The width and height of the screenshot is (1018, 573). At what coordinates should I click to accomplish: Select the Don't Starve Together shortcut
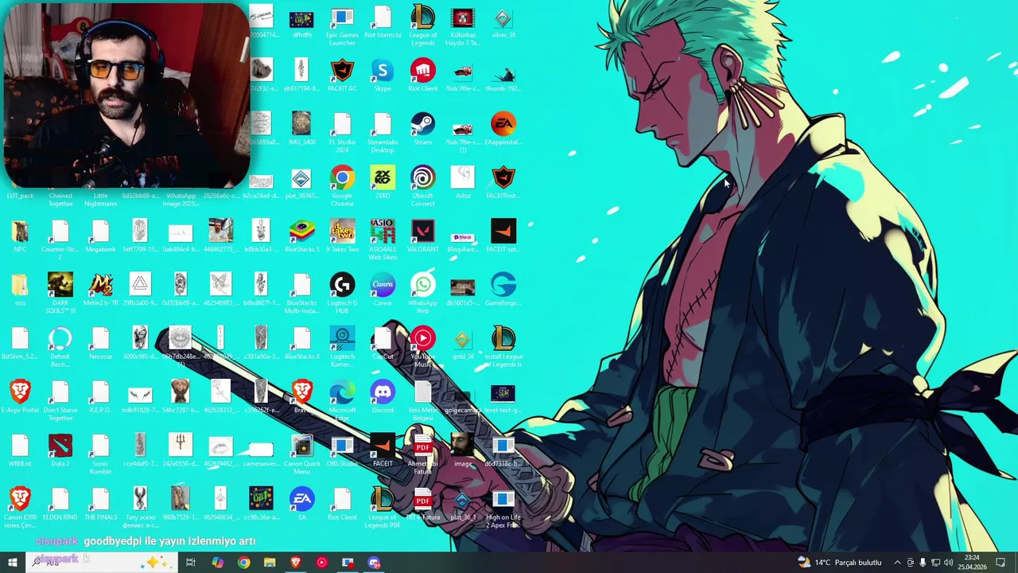click(60, 400)
